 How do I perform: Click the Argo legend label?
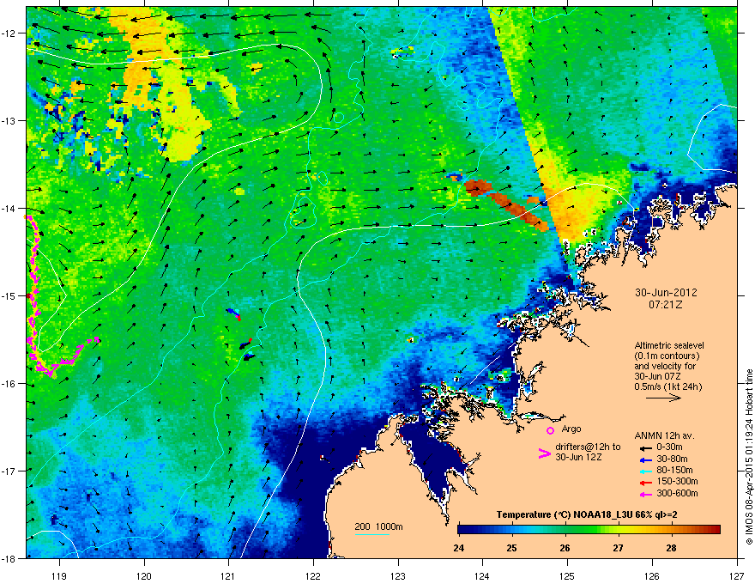571,429
